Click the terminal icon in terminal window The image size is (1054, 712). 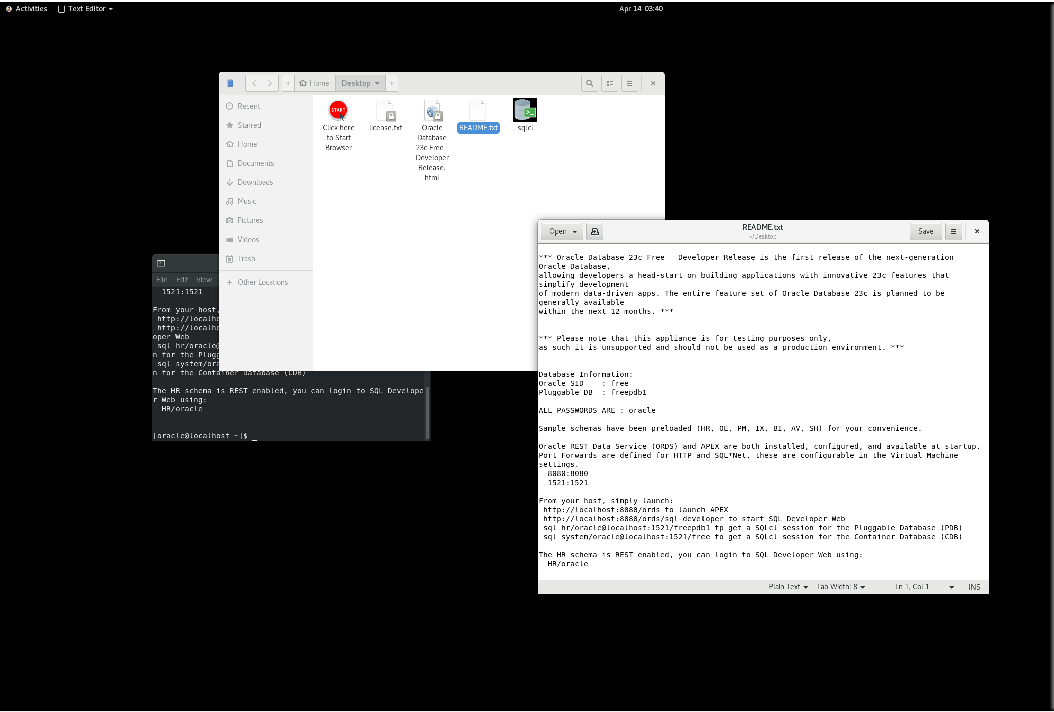161,263
